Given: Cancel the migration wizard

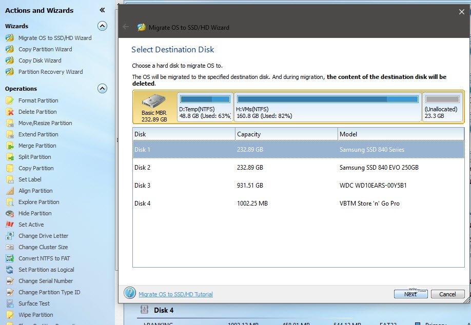Looking at the screenshot, I should (447, 294).
